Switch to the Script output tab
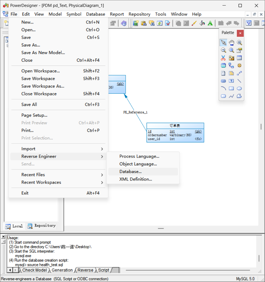265x282 pixels. pyautogui.click(x=104, y=270)
